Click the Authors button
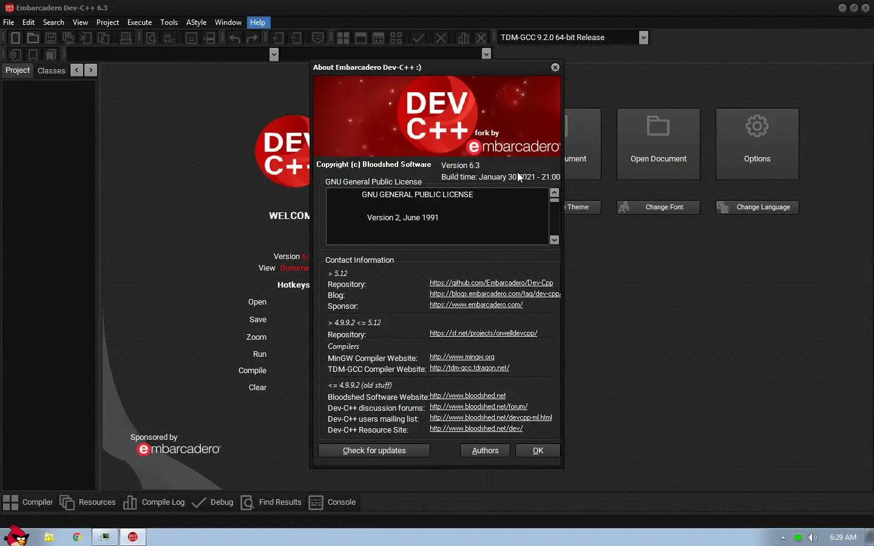This screenshot has width=874, height=546. (485, 451)
